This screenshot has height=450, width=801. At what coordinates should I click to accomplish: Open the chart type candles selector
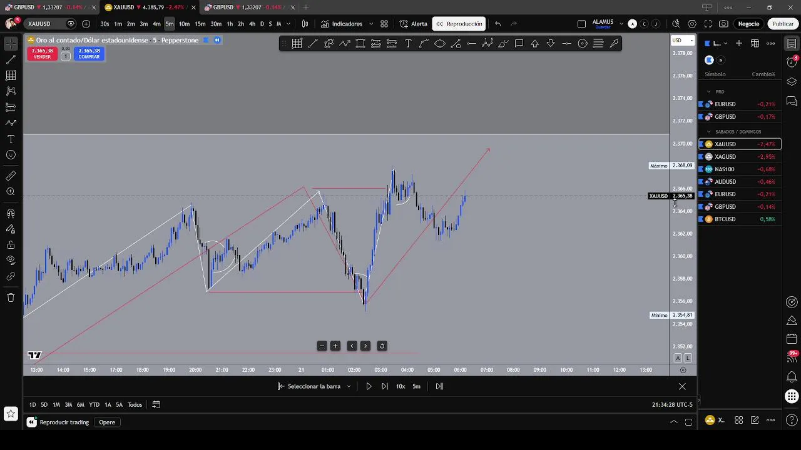click(305, 24)
